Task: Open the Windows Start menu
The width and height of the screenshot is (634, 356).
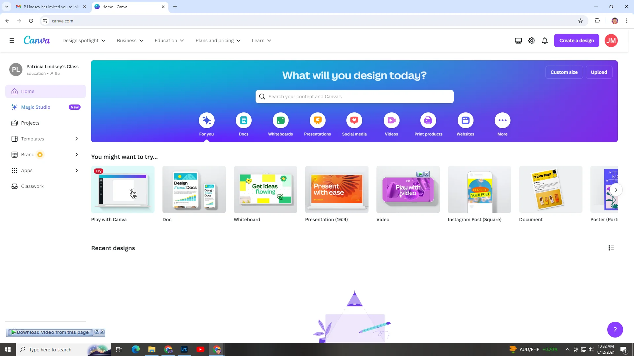Action: [x=8, y=349]
